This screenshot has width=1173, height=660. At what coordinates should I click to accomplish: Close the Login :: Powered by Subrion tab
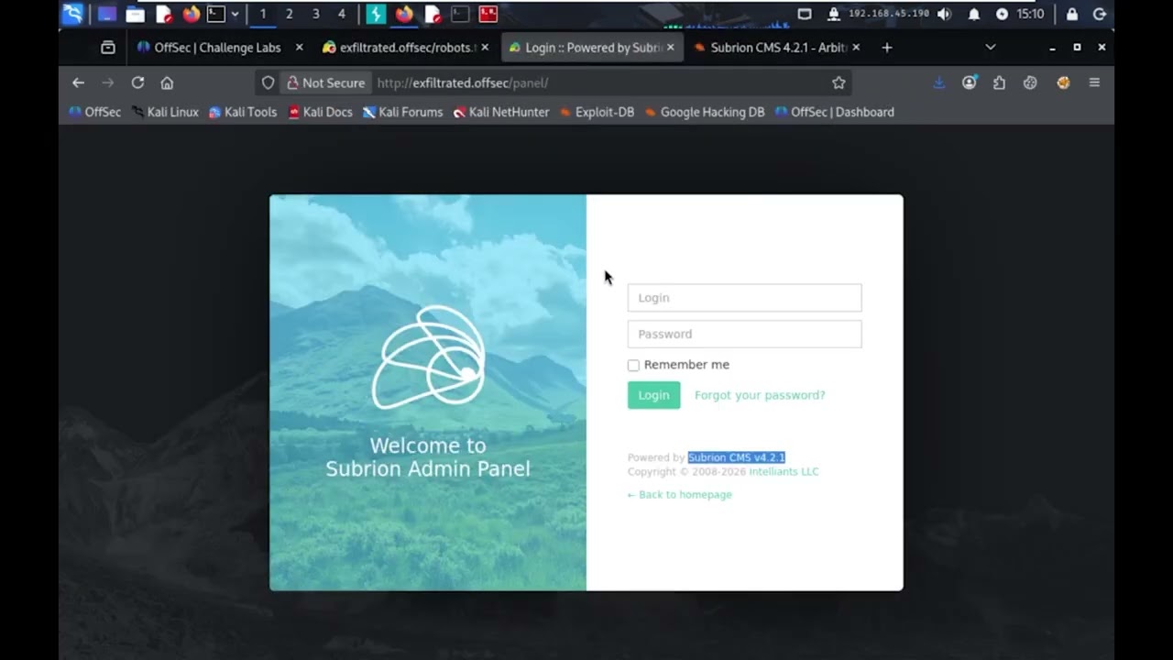(x=670, y=48)
